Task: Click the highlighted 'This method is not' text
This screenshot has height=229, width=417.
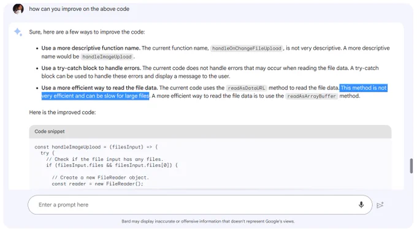Action: tap(363, 88)
